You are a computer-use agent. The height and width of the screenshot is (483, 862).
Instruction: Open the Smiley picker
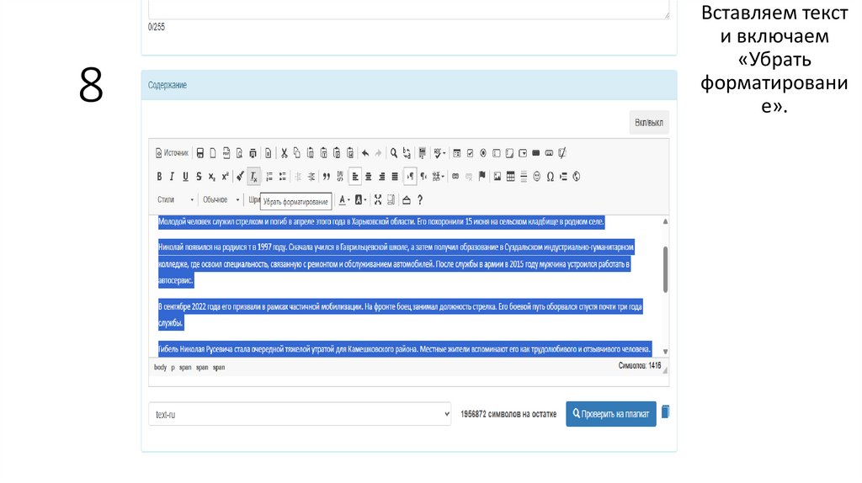point(536,177)
